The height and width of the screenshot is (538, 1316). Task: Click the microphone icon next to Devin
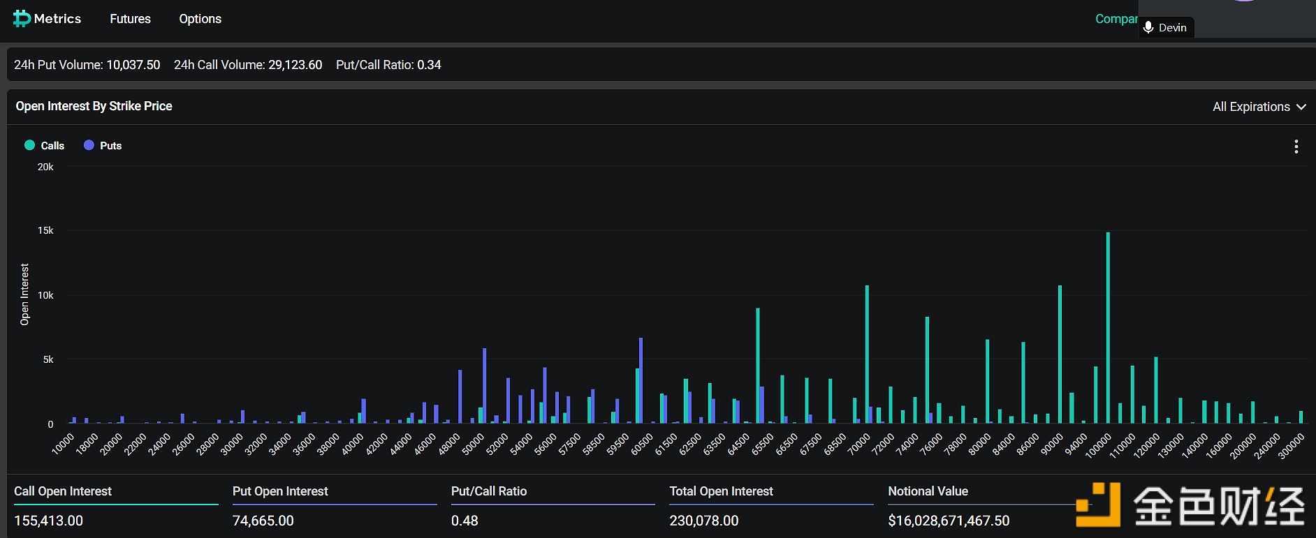tap(1148, 27)
